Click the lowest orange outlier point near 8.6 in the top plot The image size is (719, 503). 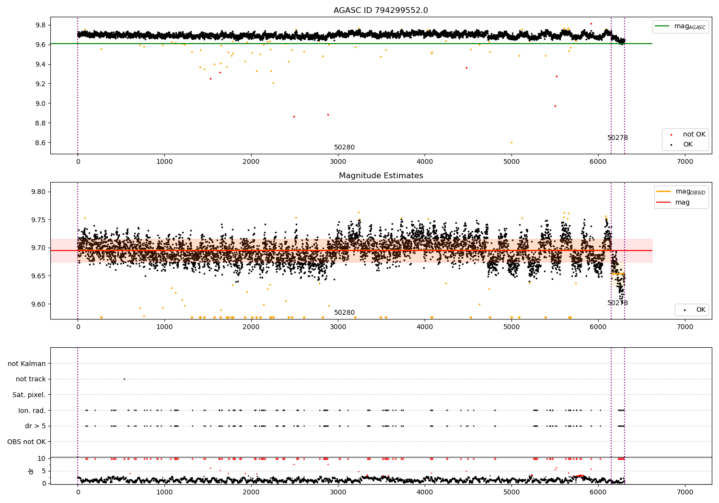coord(511,142)
